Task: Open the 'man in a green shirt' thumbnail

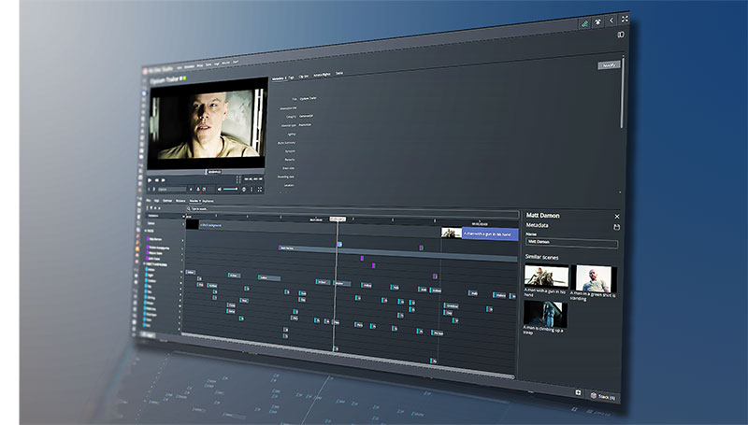Action: pos(595,278)
